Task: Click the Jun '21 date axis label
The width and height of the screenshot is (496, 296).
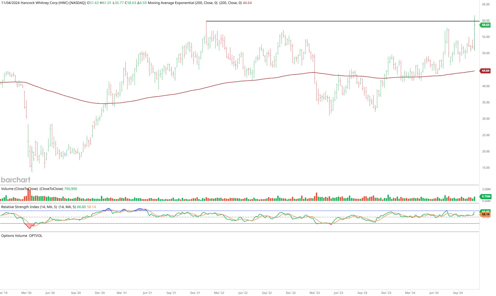Action: [x=147, y=293]
